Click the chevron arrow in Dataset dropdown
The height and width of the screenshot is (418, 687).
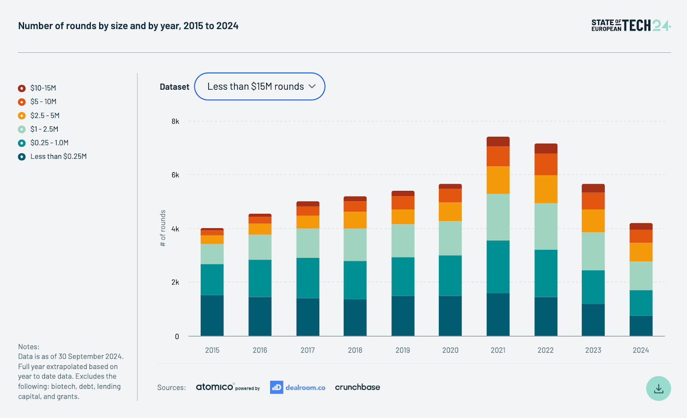312,86
